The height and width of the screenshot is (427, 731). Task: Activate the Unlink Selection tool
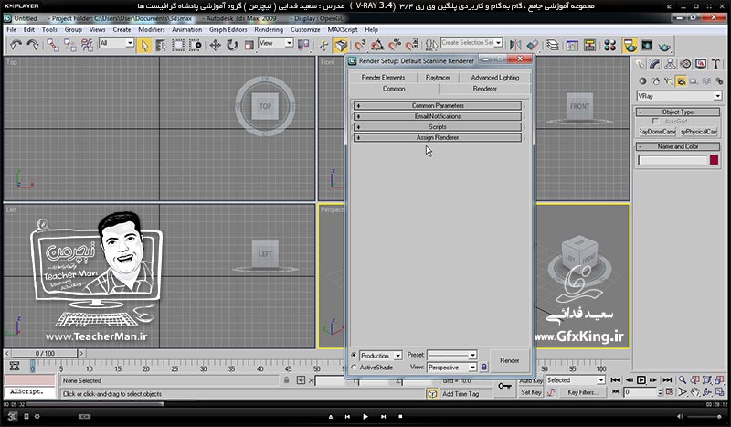(70, 45)
